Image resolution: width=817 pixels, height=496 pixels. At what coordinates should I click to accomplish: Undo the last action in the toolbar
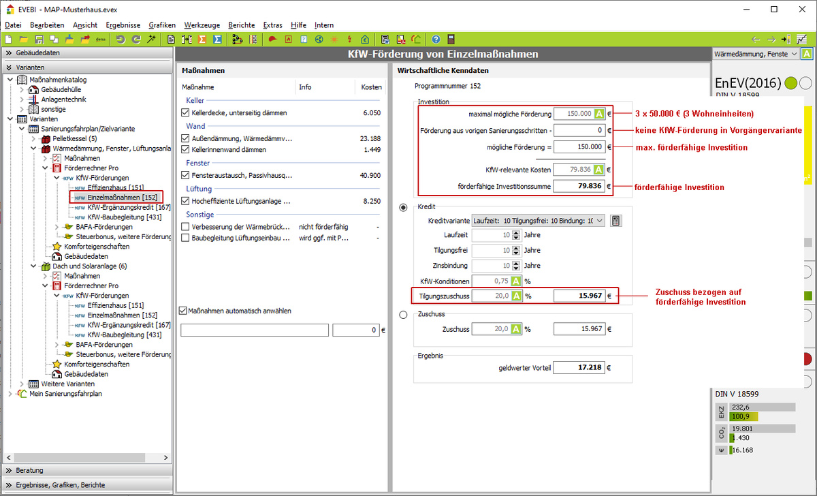tap(121, 39)
